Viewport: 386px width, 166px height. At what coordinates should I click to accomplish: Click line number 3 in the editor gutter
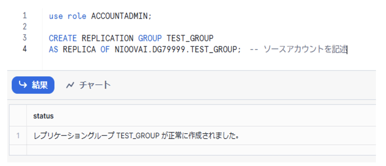25,38
